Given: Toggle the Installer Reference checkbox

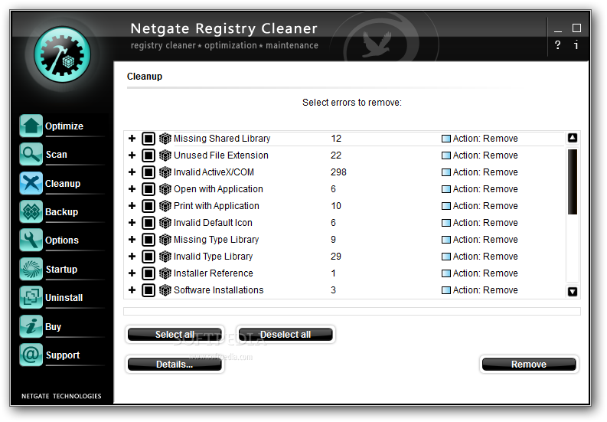Looking at the screenshot, I should coord(148,273).
